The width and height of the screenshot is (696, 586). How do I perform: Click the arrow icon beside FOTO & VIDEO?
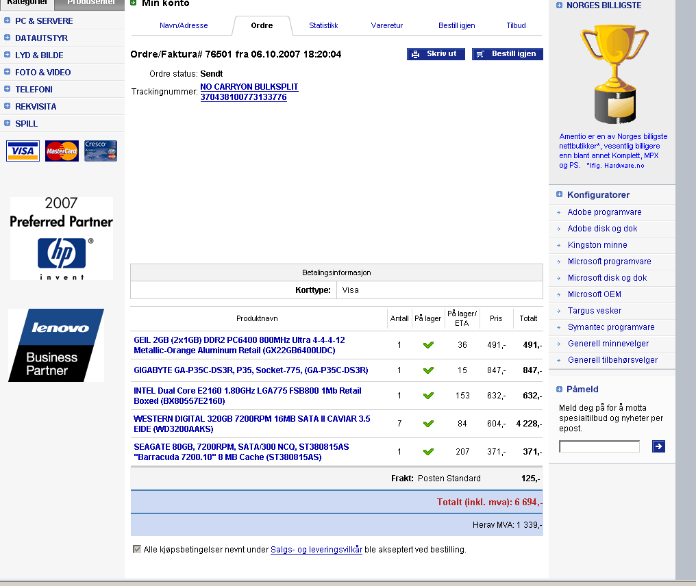[x=7, y=72]
